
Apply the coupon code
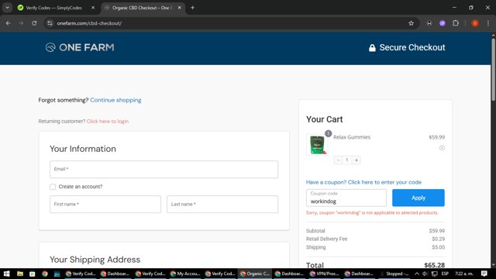pos(418,198)
